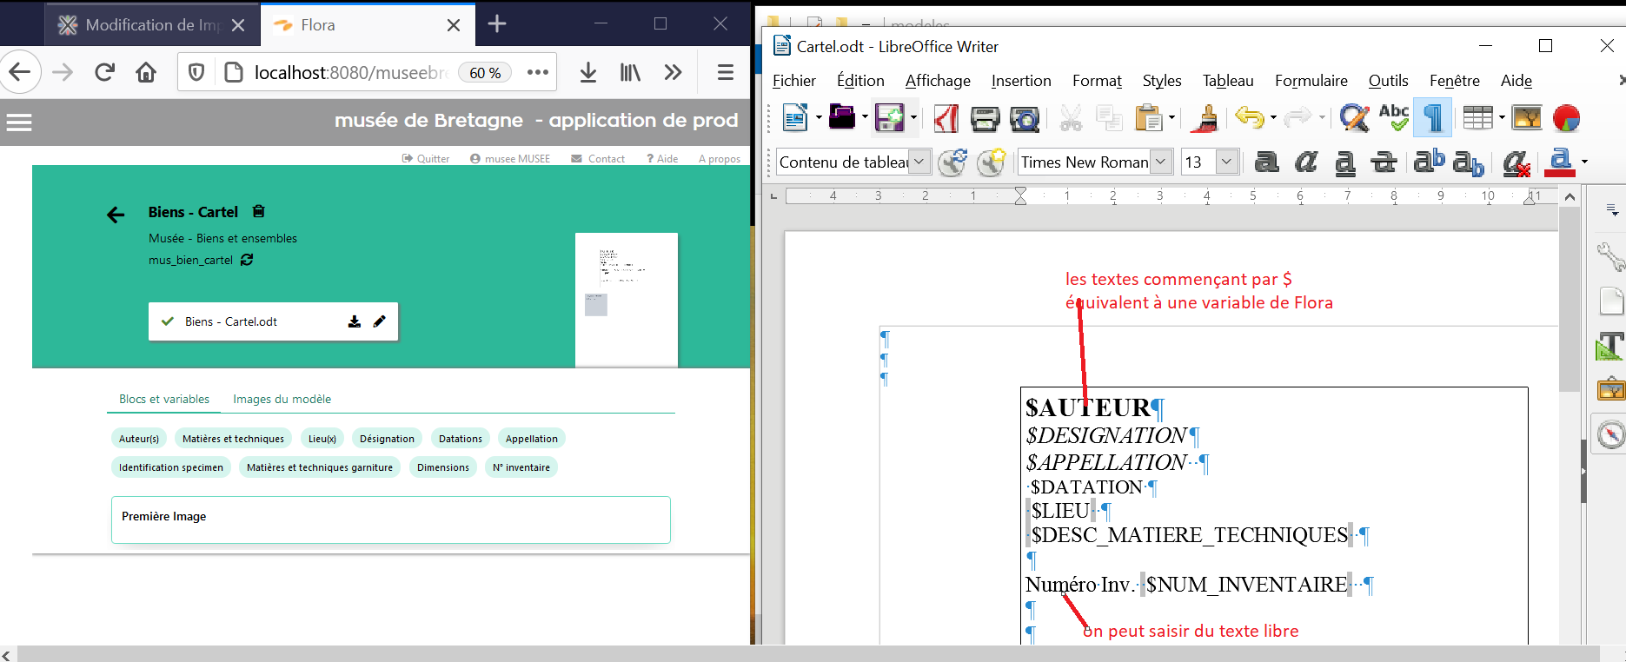Screen dimensions: 1626x662
Task: Toggle Underline formatting in Writer
Action: pyautogui.click(x=1344, y=162)
